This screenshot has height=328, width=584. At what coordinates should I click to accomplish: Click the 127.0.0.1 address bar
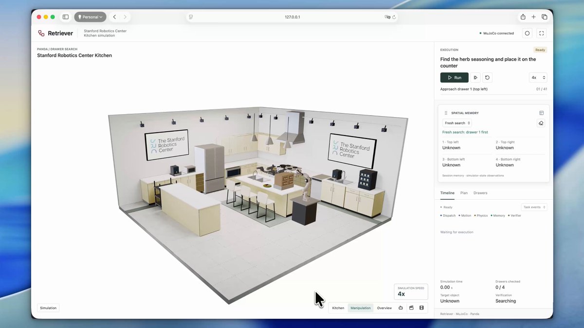point(292,17)
